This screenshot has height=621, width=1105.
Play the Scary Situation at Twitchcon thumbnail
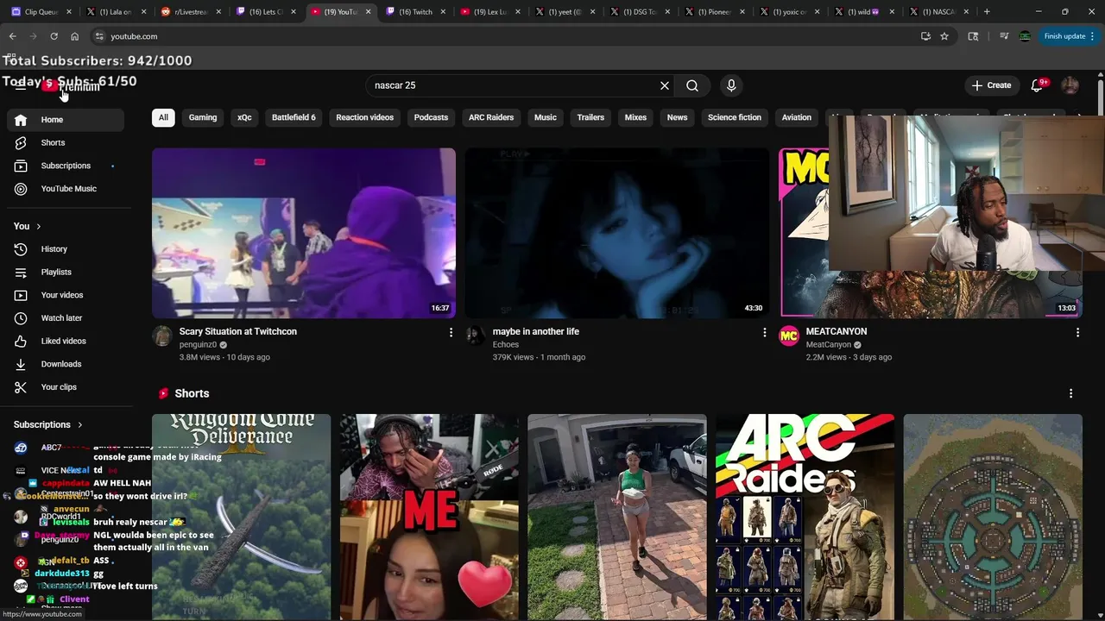[x=304, y=233]
